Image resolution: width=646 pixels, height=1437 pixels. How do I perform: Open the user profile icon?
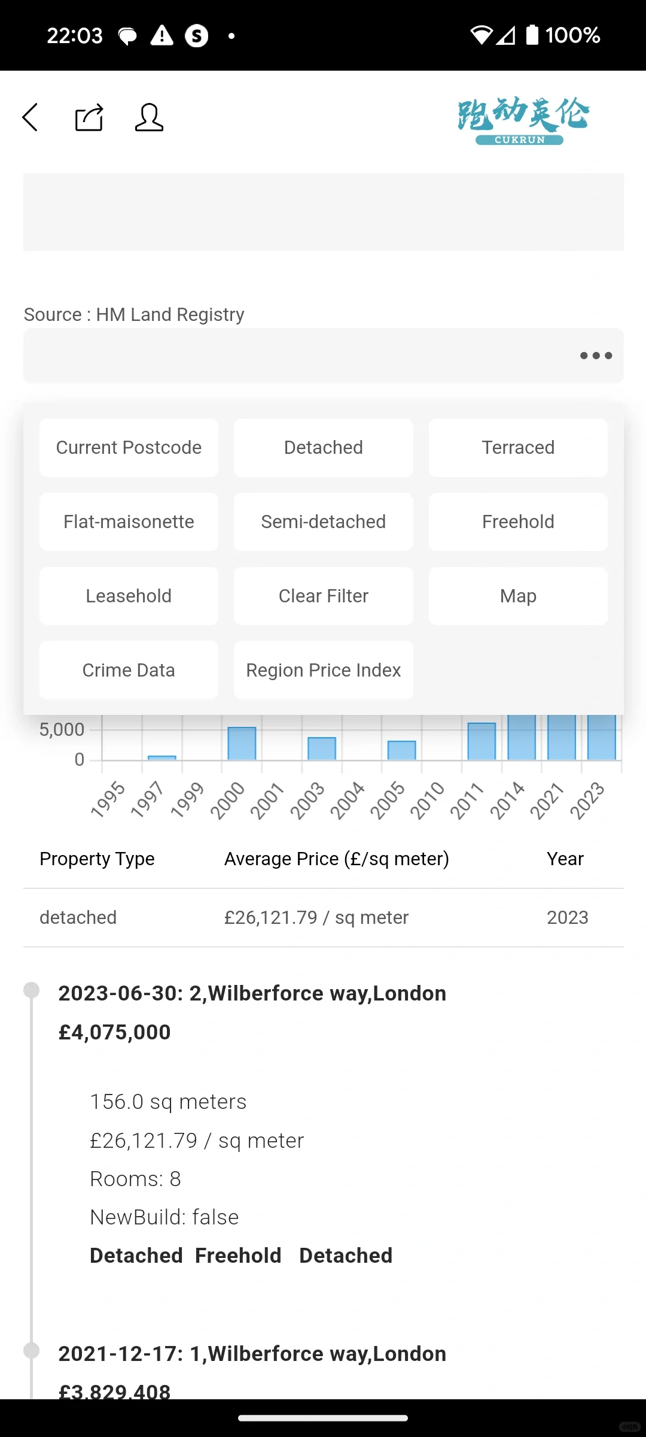coord(149,117)
